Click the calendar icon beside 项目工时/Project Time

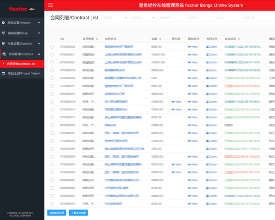point(4,73)
